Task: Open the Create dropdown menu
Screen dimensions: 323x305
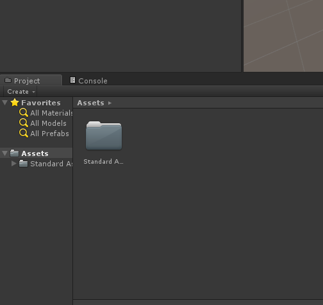Action: (x=21, y=92)
